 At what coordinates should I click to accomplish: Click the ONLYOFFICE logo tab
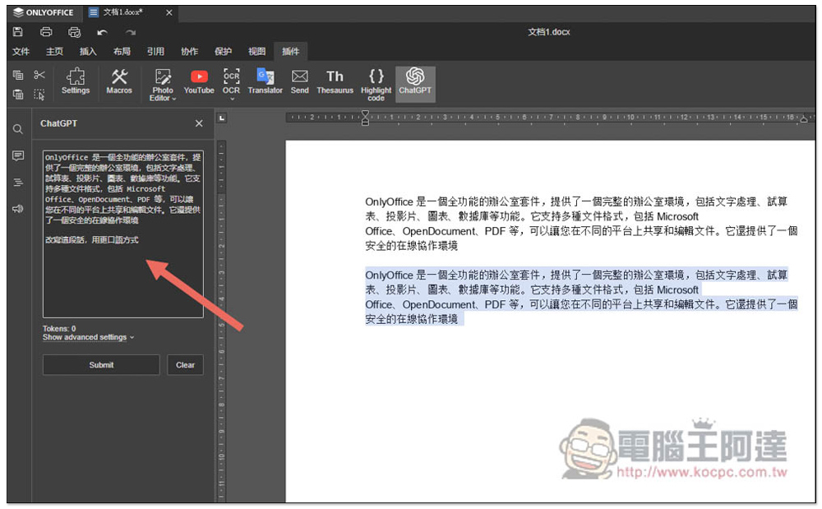coord(44,12)
